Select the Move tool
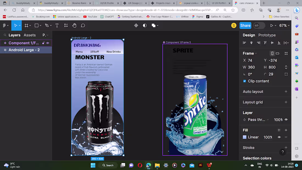The height and width of the screenshot is (170, 302). coord(16,25)
